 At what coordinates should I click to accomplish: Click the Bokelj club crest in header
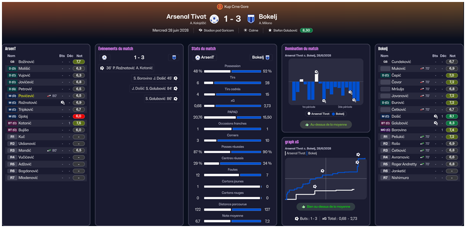[x=251, y=19]
